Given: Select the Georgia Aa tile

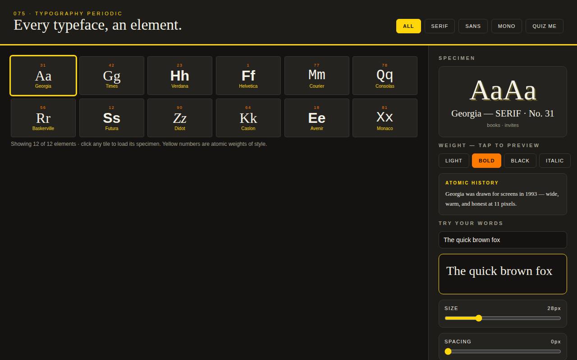Looking at the screenshot, I should (x=43, y=76).
